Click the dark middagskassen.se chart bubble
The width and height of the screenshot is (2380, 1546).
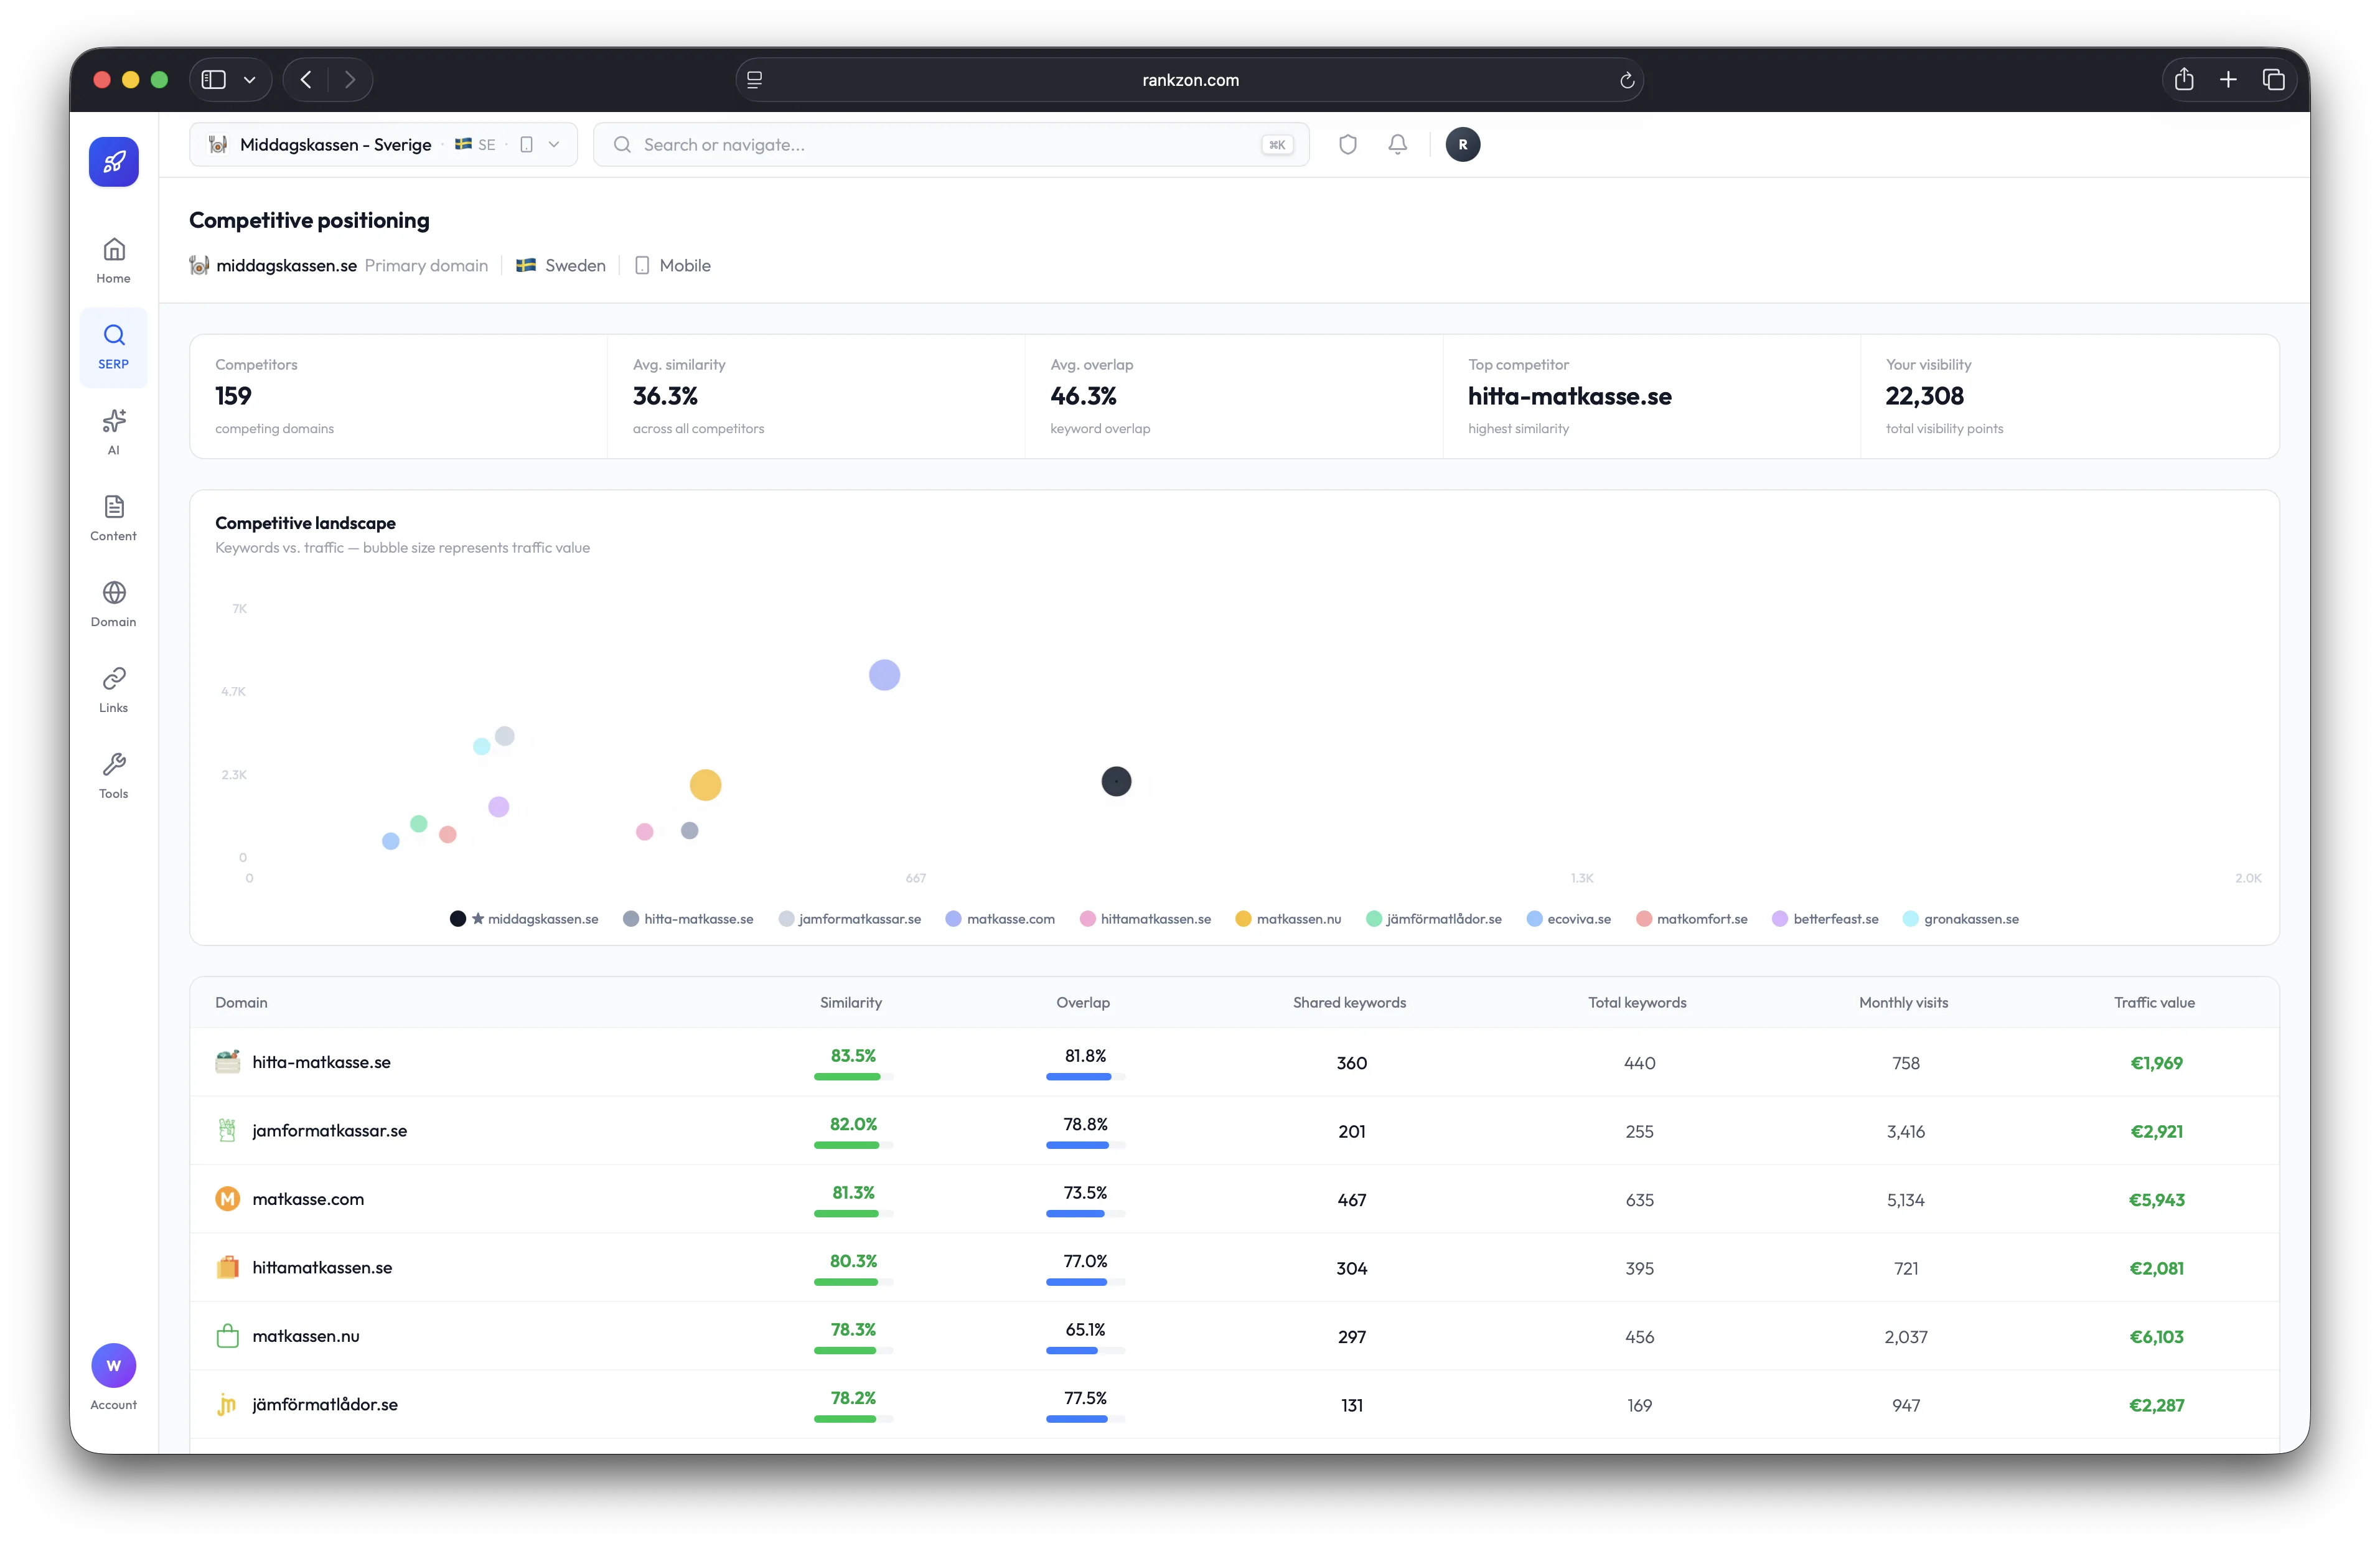tap(1117, 782)
